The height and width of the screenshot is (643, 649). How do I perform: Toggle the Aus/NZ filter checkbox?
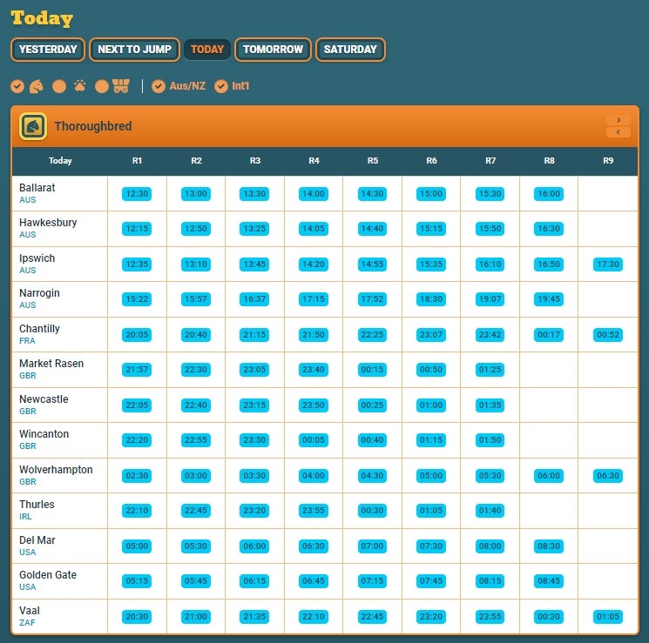[x=158, y=86]
